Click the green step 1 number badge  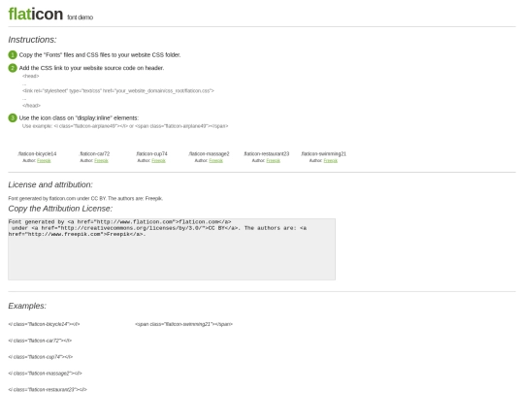(x=13, y=54)
